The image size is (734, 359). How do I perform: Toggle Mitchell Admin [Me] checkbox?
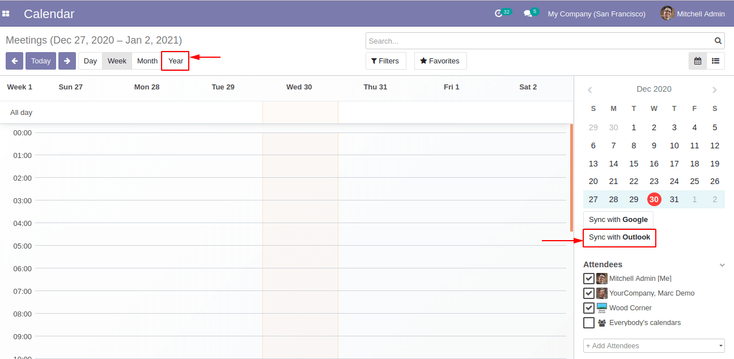(x=589, y=279)
